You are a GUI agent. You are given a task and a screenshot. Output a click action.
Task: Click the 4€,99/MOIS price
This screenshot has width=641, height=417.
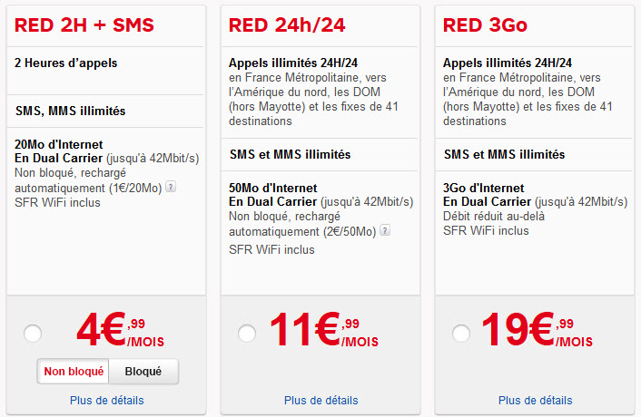[x=121, y=330]
